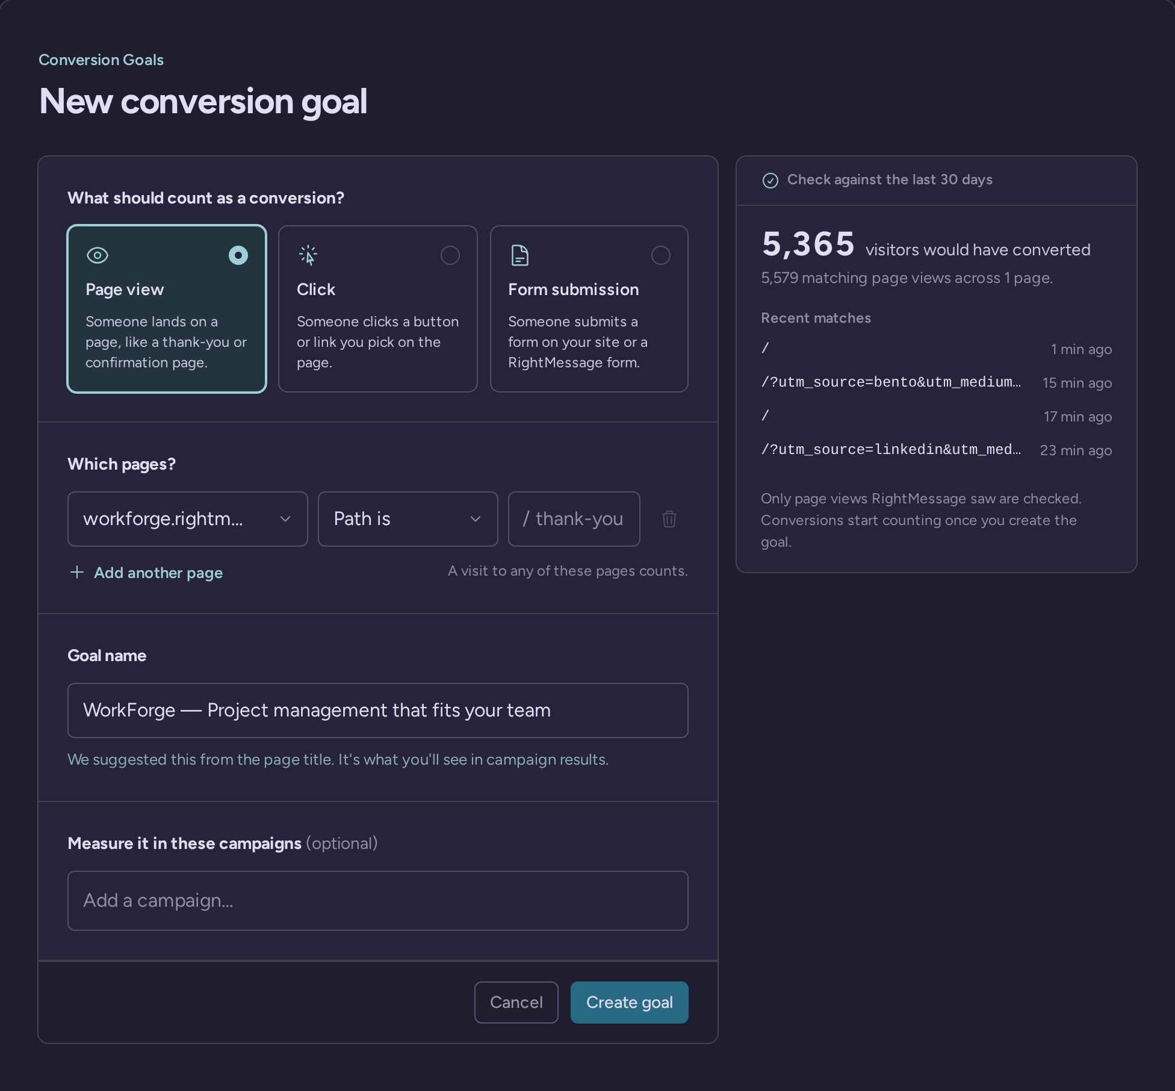
Task: Click "A visit to any of these pages counts."
Action: click(568, 571)
